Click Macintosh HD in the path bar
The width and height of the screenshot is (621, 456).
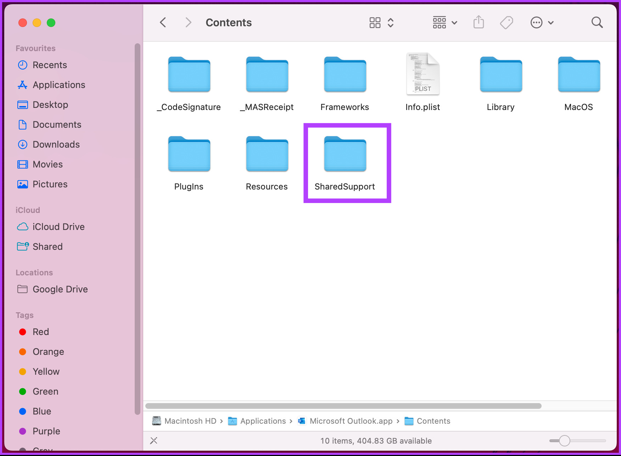point(190,421)
